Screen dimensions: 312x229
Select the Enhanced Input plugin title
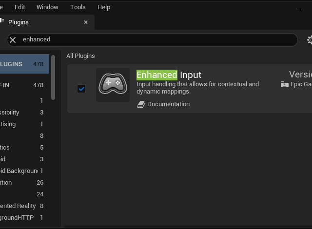click(169, 75)
